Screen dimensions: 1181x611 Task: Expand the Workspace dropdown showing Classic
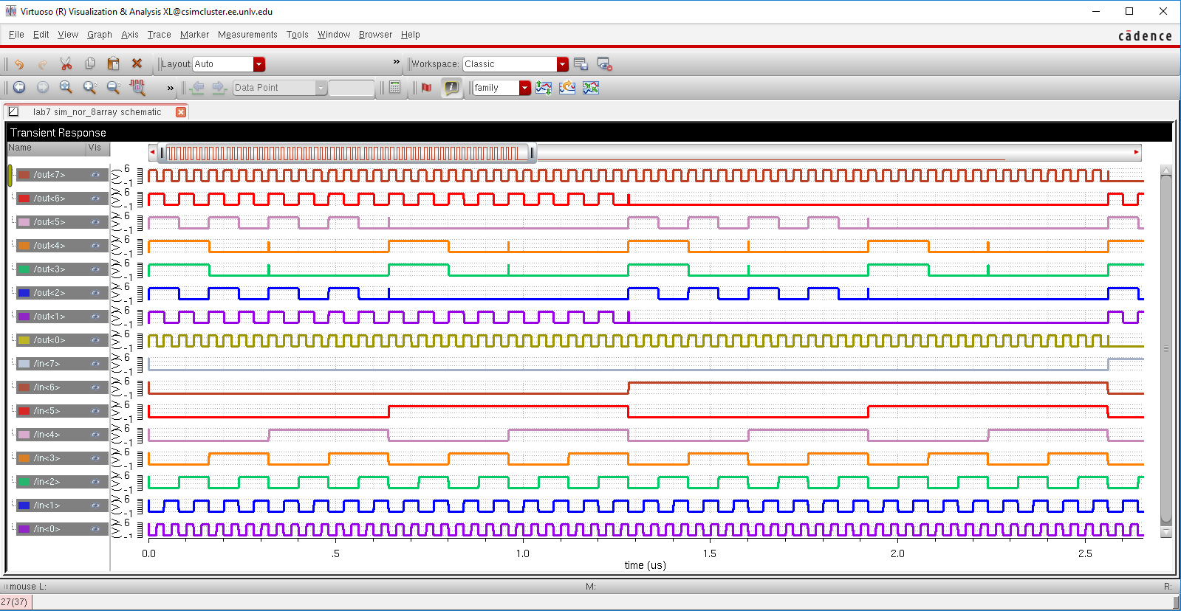tap(562, 64)
